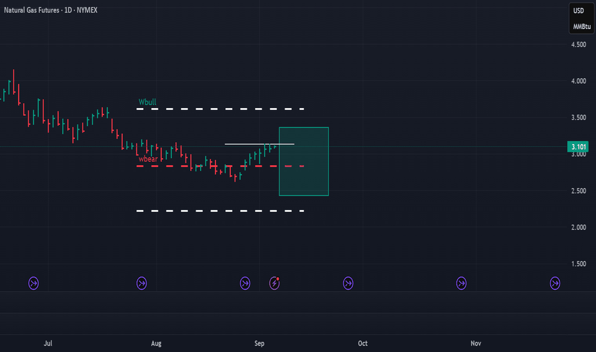Click the event icon below the Nov gridline
Viewport: 596px width, 352px height.
[x=462, y=283]
